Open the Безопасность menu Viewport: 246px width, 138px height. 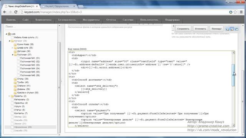(x=67, y=20)
